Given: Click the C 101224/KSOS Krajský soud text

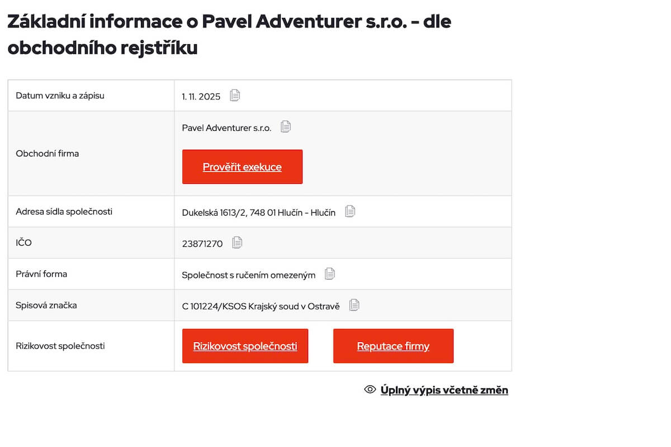Looking at the screenshot, I should (261, 306).
